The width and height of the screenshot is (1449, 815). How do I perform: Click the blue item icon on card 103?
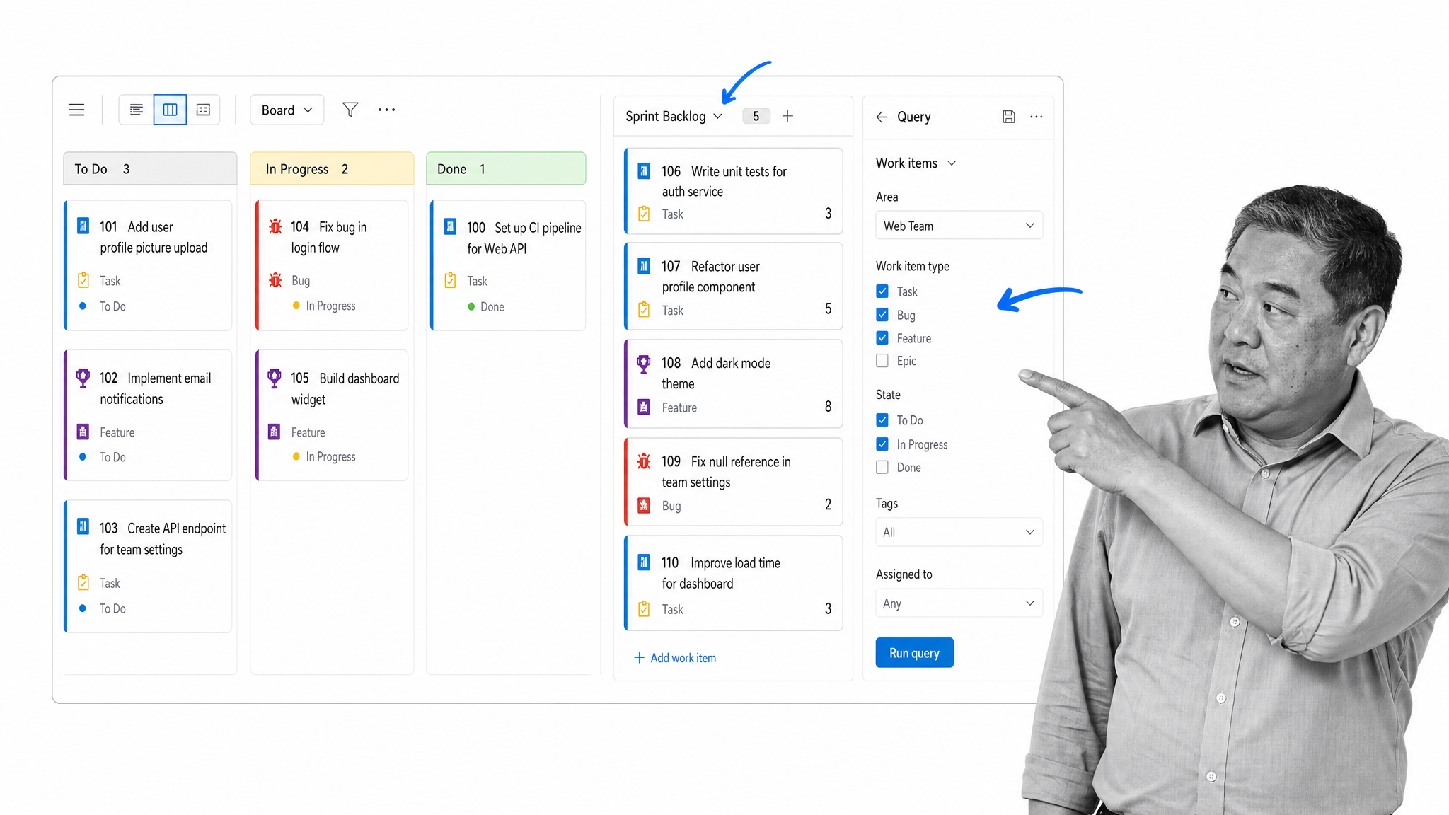pos(83,526)
